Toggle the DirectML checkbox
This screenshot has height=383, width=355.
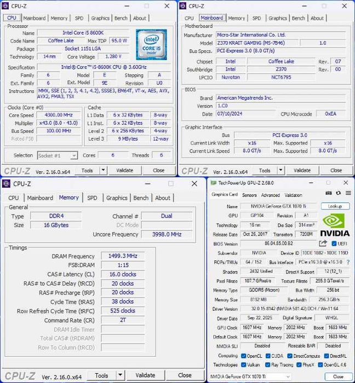click(327, 356)
